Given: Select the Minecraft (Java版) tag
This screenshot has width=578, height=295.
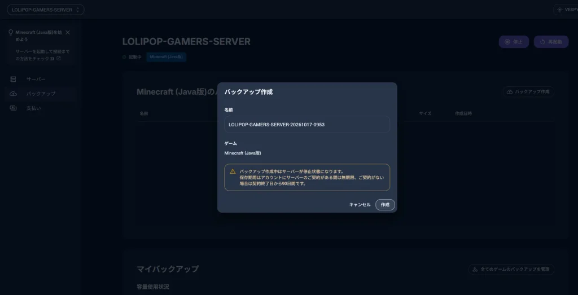Looking at the screenshot, I should pos(167,57).
